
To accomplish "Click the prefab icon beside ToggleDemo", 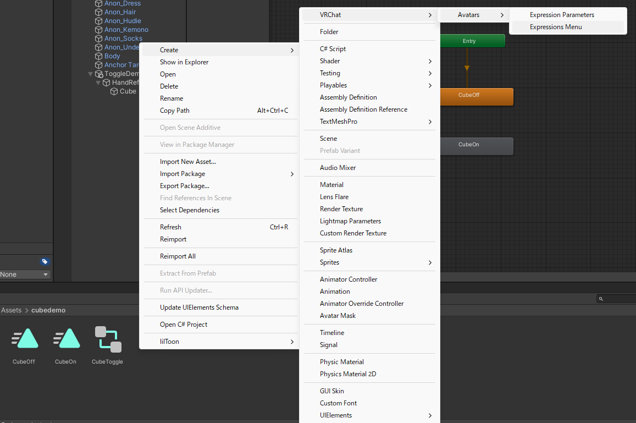I will [x=99, y=74].
